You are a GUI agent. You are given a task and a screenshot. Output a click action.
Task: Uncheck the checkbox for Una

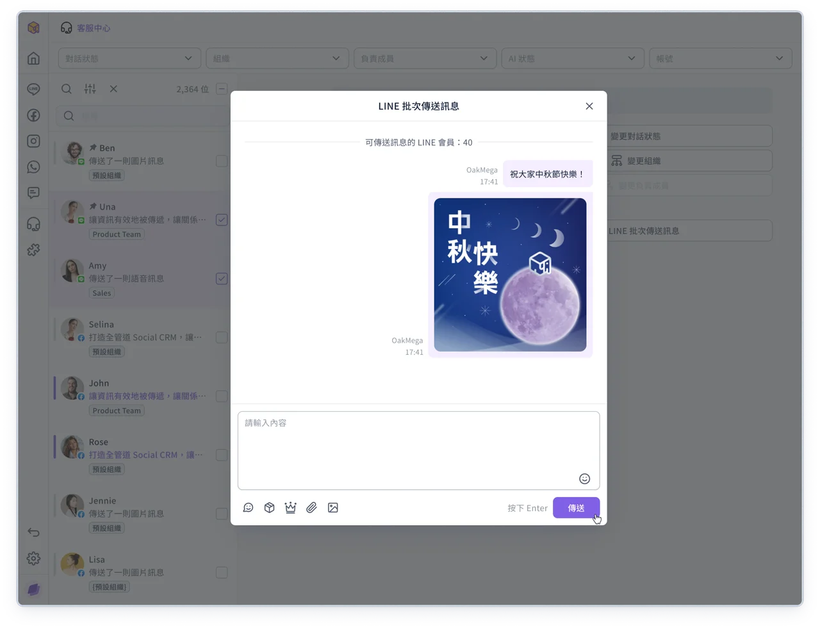222,220
